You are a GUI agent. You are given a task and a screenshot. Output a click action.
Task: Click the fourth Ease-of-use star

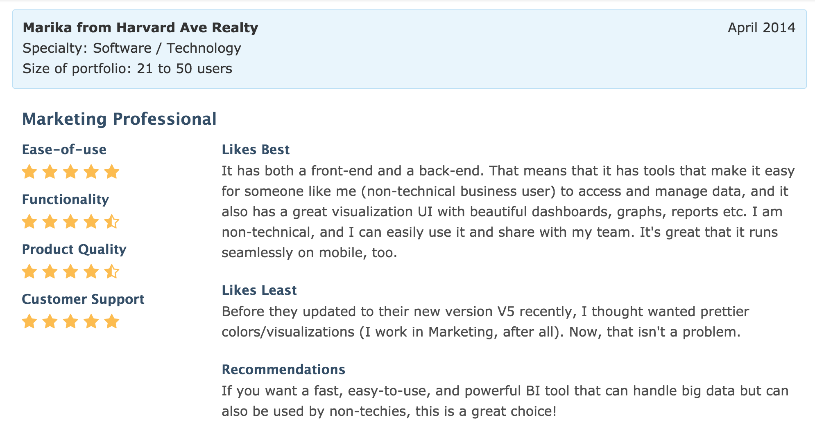pos(91,172)
